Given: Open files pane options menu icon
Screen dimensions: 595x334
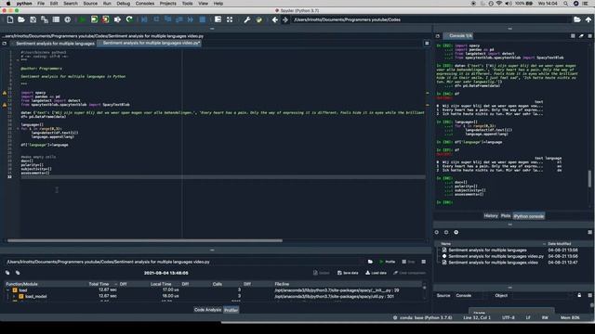Looking at the screenshot, I should [x=589, y=232].
